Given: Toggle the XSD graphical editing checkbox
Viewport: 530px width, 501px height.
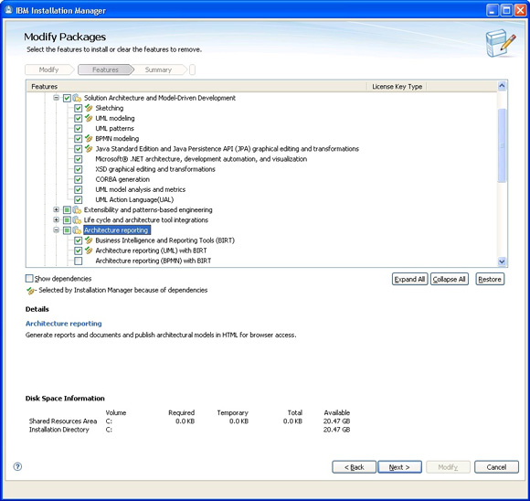Looking at the screenshot, I should point(78,169).
